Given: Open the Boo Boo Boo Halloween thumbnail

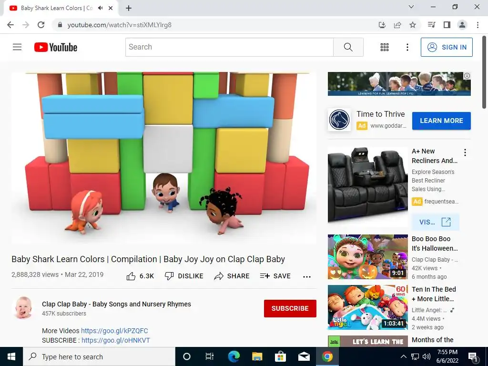Looking at the screenshot, I should [x=367, y=257].
